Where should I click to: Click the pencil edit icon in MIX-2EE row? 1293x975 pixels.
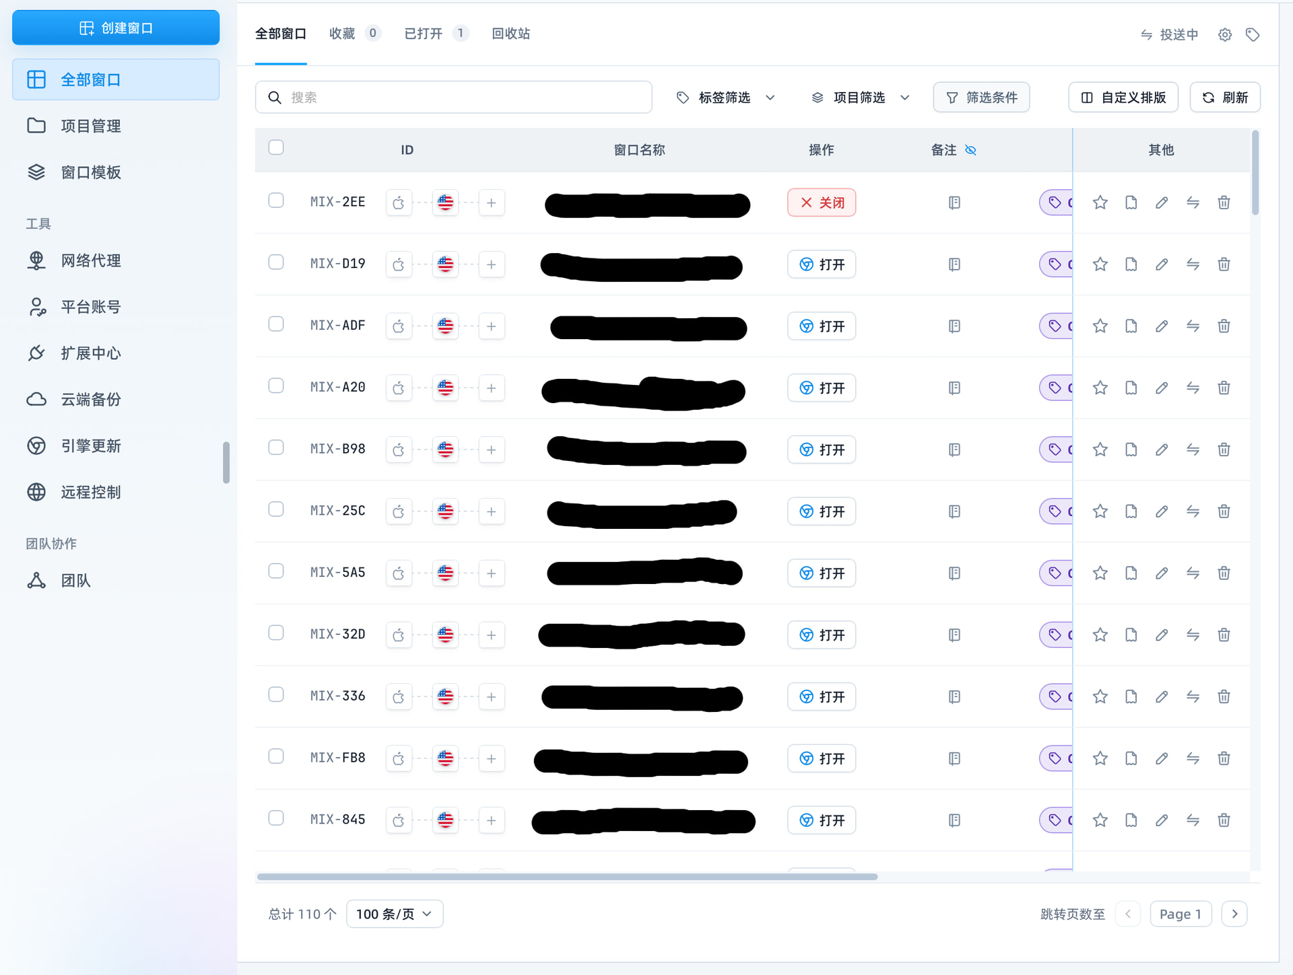pos(1162,203)
